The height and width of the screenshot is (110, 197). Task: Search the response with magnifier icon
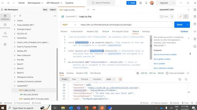[186, 79]
